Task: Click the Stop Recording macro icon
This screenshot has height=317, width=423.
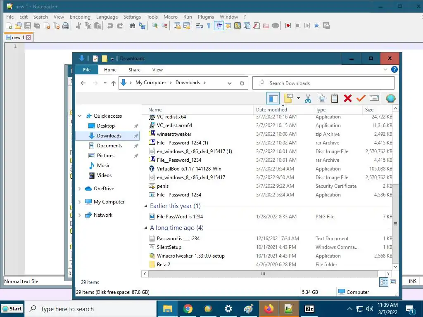Action: coord(297,26)
